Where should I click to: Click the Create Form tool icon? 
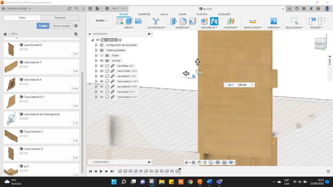pyautogui.click(x=138, y=21)
